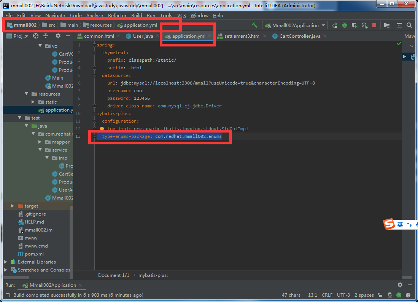Switch to the User.java tab
The height and width of the screenshot is (302, 418).
[x=143, y=36]
